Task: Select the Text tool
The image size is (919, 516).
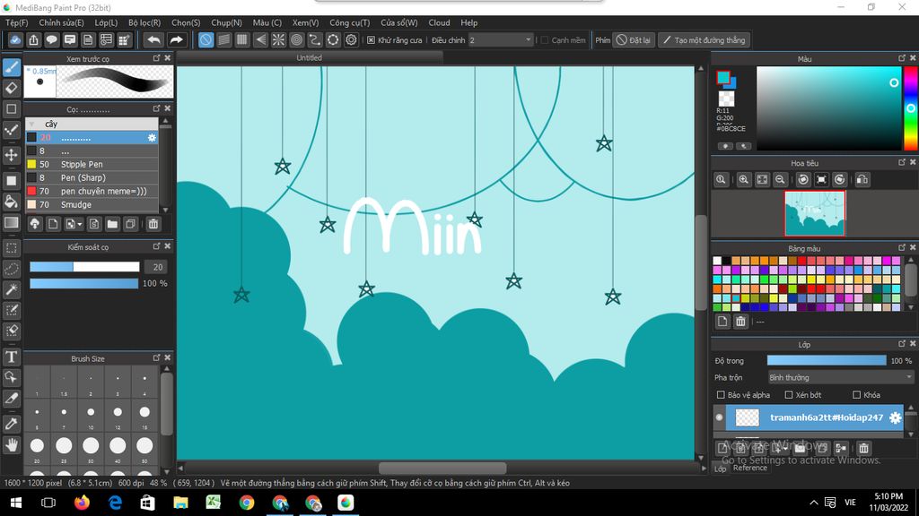Action: (x=11, y=357)
